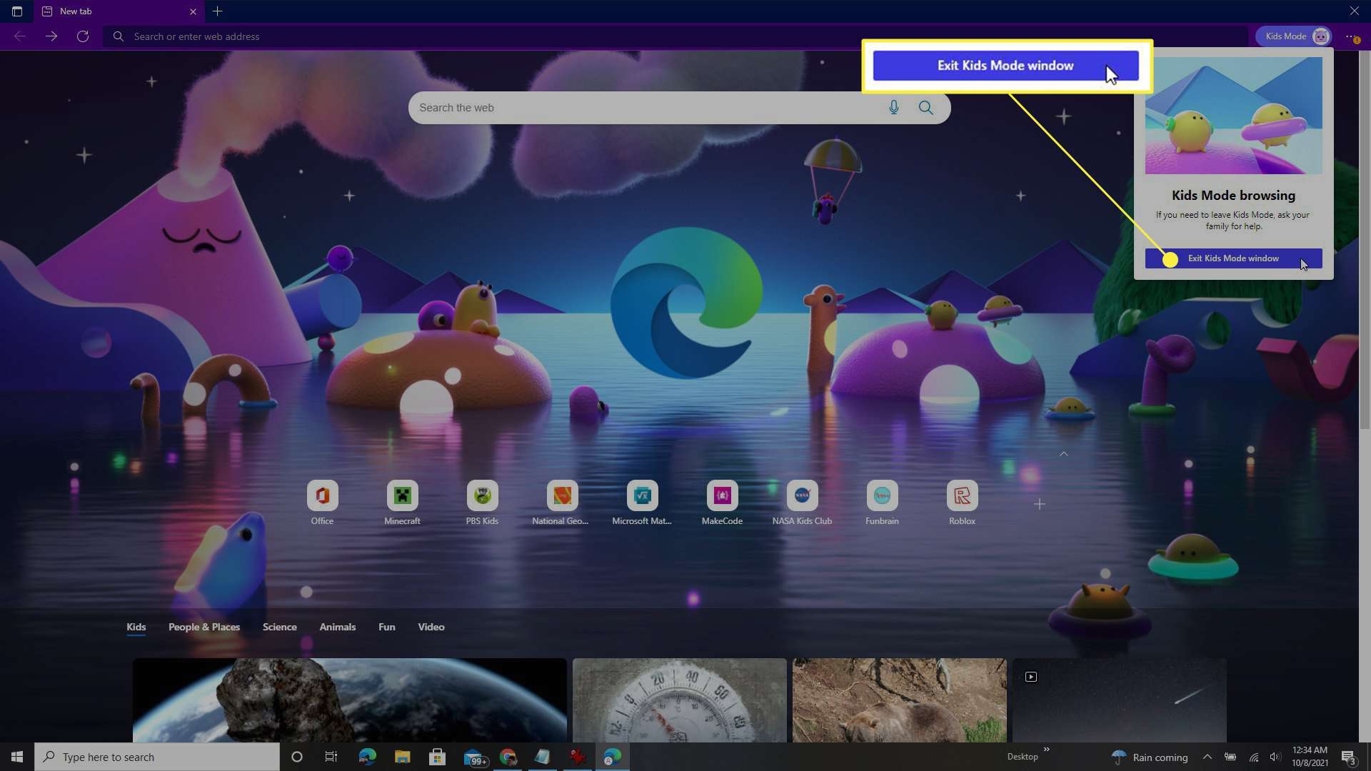
Task: Switch to the Animals feed tab
Action: [x=338, y=627]
